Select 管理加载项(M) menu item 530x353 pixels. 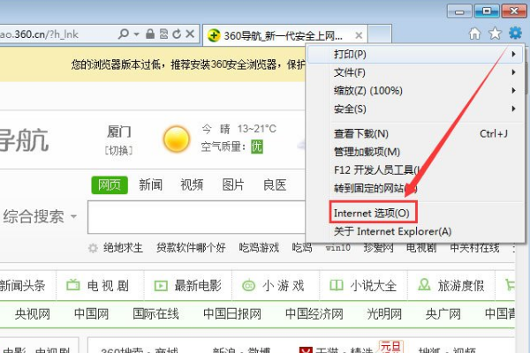point(415,152)
